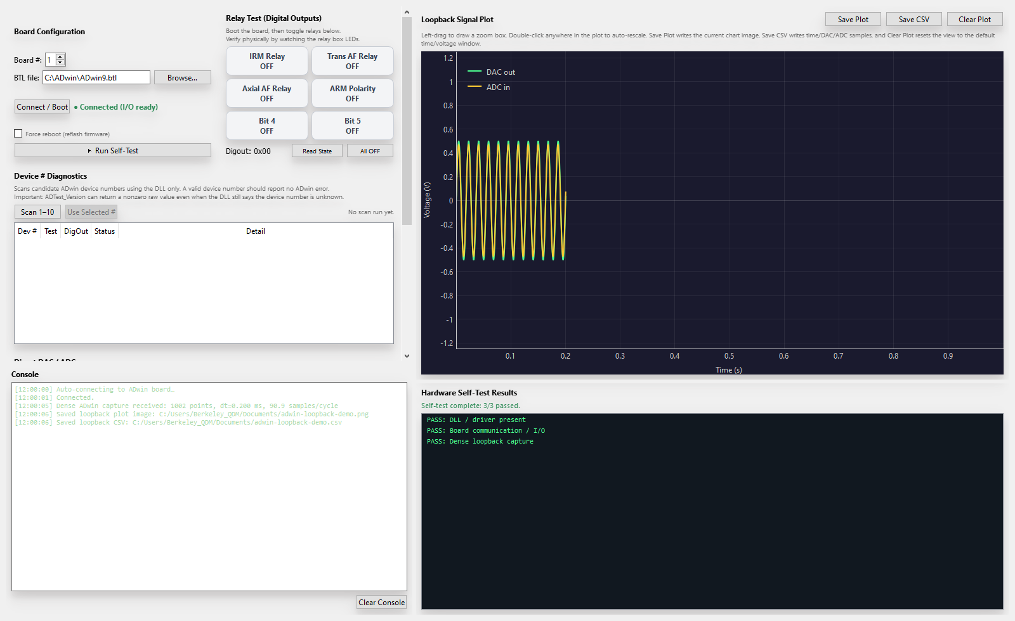Click the Clear Console button
This screenshot has width=1015, height=621.
[381, 602]
